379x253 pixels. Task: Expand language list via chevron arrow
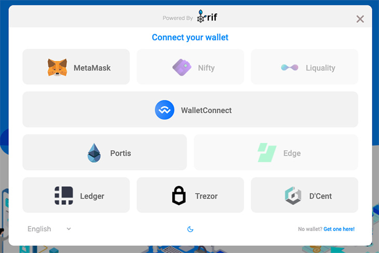(x=69, y=229)
